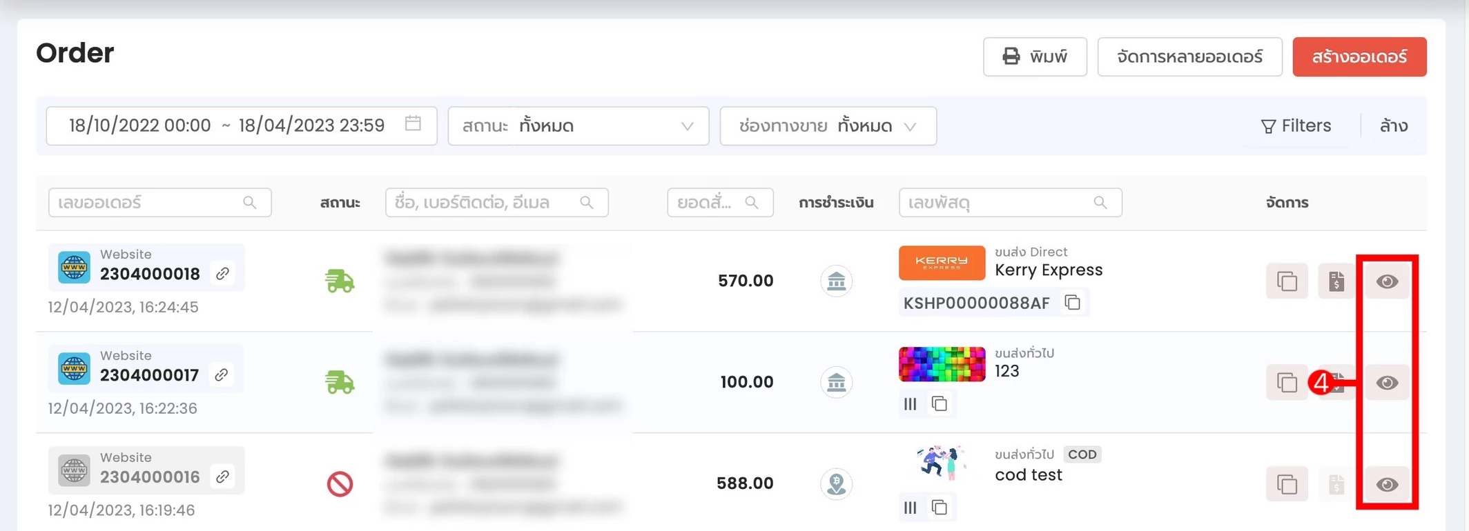View details of order 2304000016 with eye icon
The width and height of the screenshot is (1469, 531).
pyautogui.click(x=1387, y=484)
